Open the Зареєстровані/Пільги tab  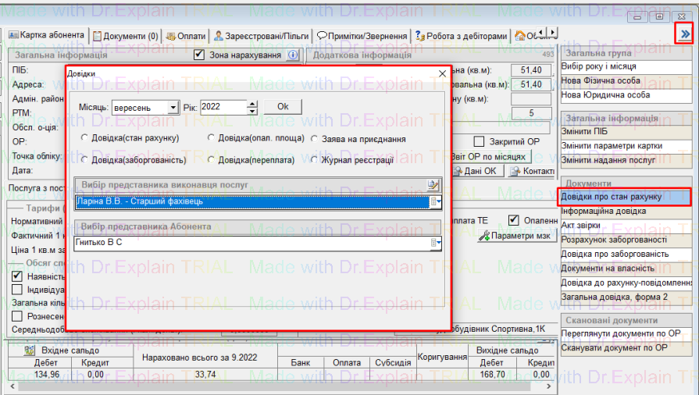(x=262, y=36)
